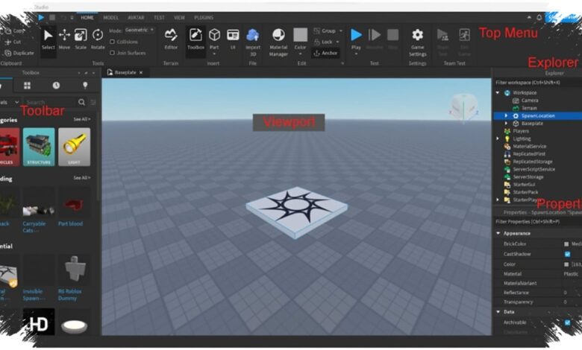Open the Play options dropdown arrow
Image resolution: width=582 pixels, height=350 pixels.
point(356,54)
